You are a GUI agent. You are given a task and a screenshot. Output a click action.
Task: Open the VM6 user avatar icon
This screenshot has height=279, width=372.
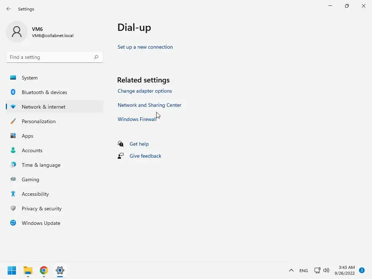click(x=17, y=32)
